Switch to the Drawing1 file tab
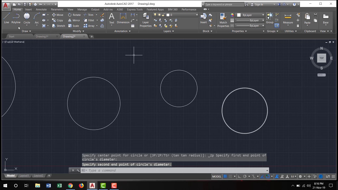 point(42,36)
